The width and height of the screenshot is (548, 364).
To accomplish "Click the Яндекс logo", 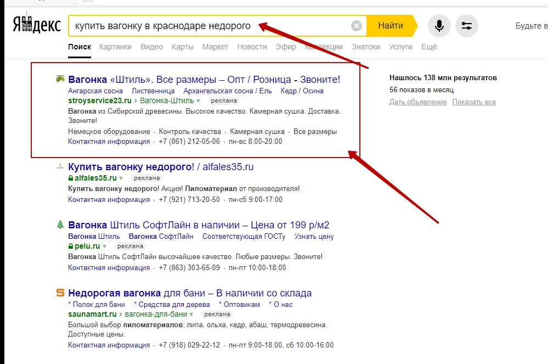I will coord(37,24).
